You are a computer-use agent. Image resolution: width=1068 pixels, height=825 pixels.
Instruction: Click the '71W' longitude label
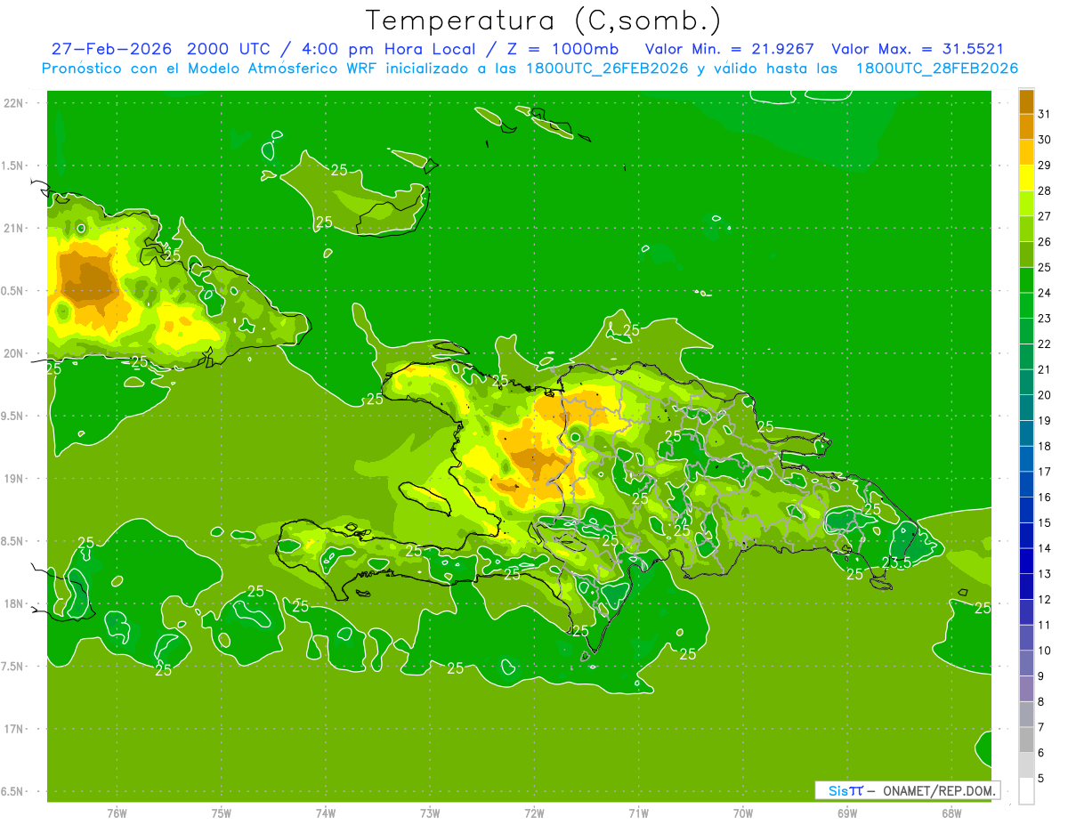[x=638, y=813]
